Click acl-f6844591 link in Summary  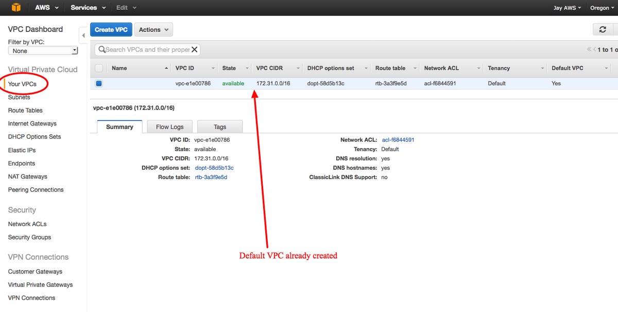coord(398,140)
